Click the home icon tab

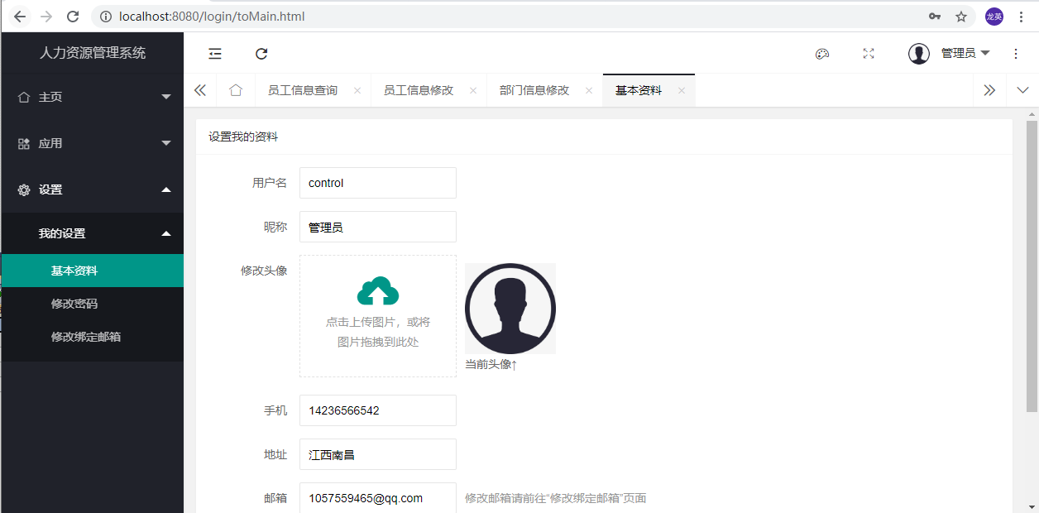(x=236, y=90)
